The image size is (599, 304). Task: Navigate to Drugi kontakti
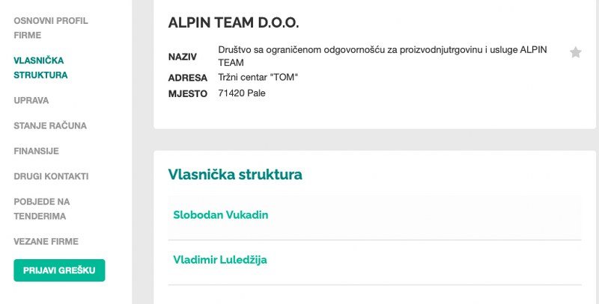click(51, 176)
